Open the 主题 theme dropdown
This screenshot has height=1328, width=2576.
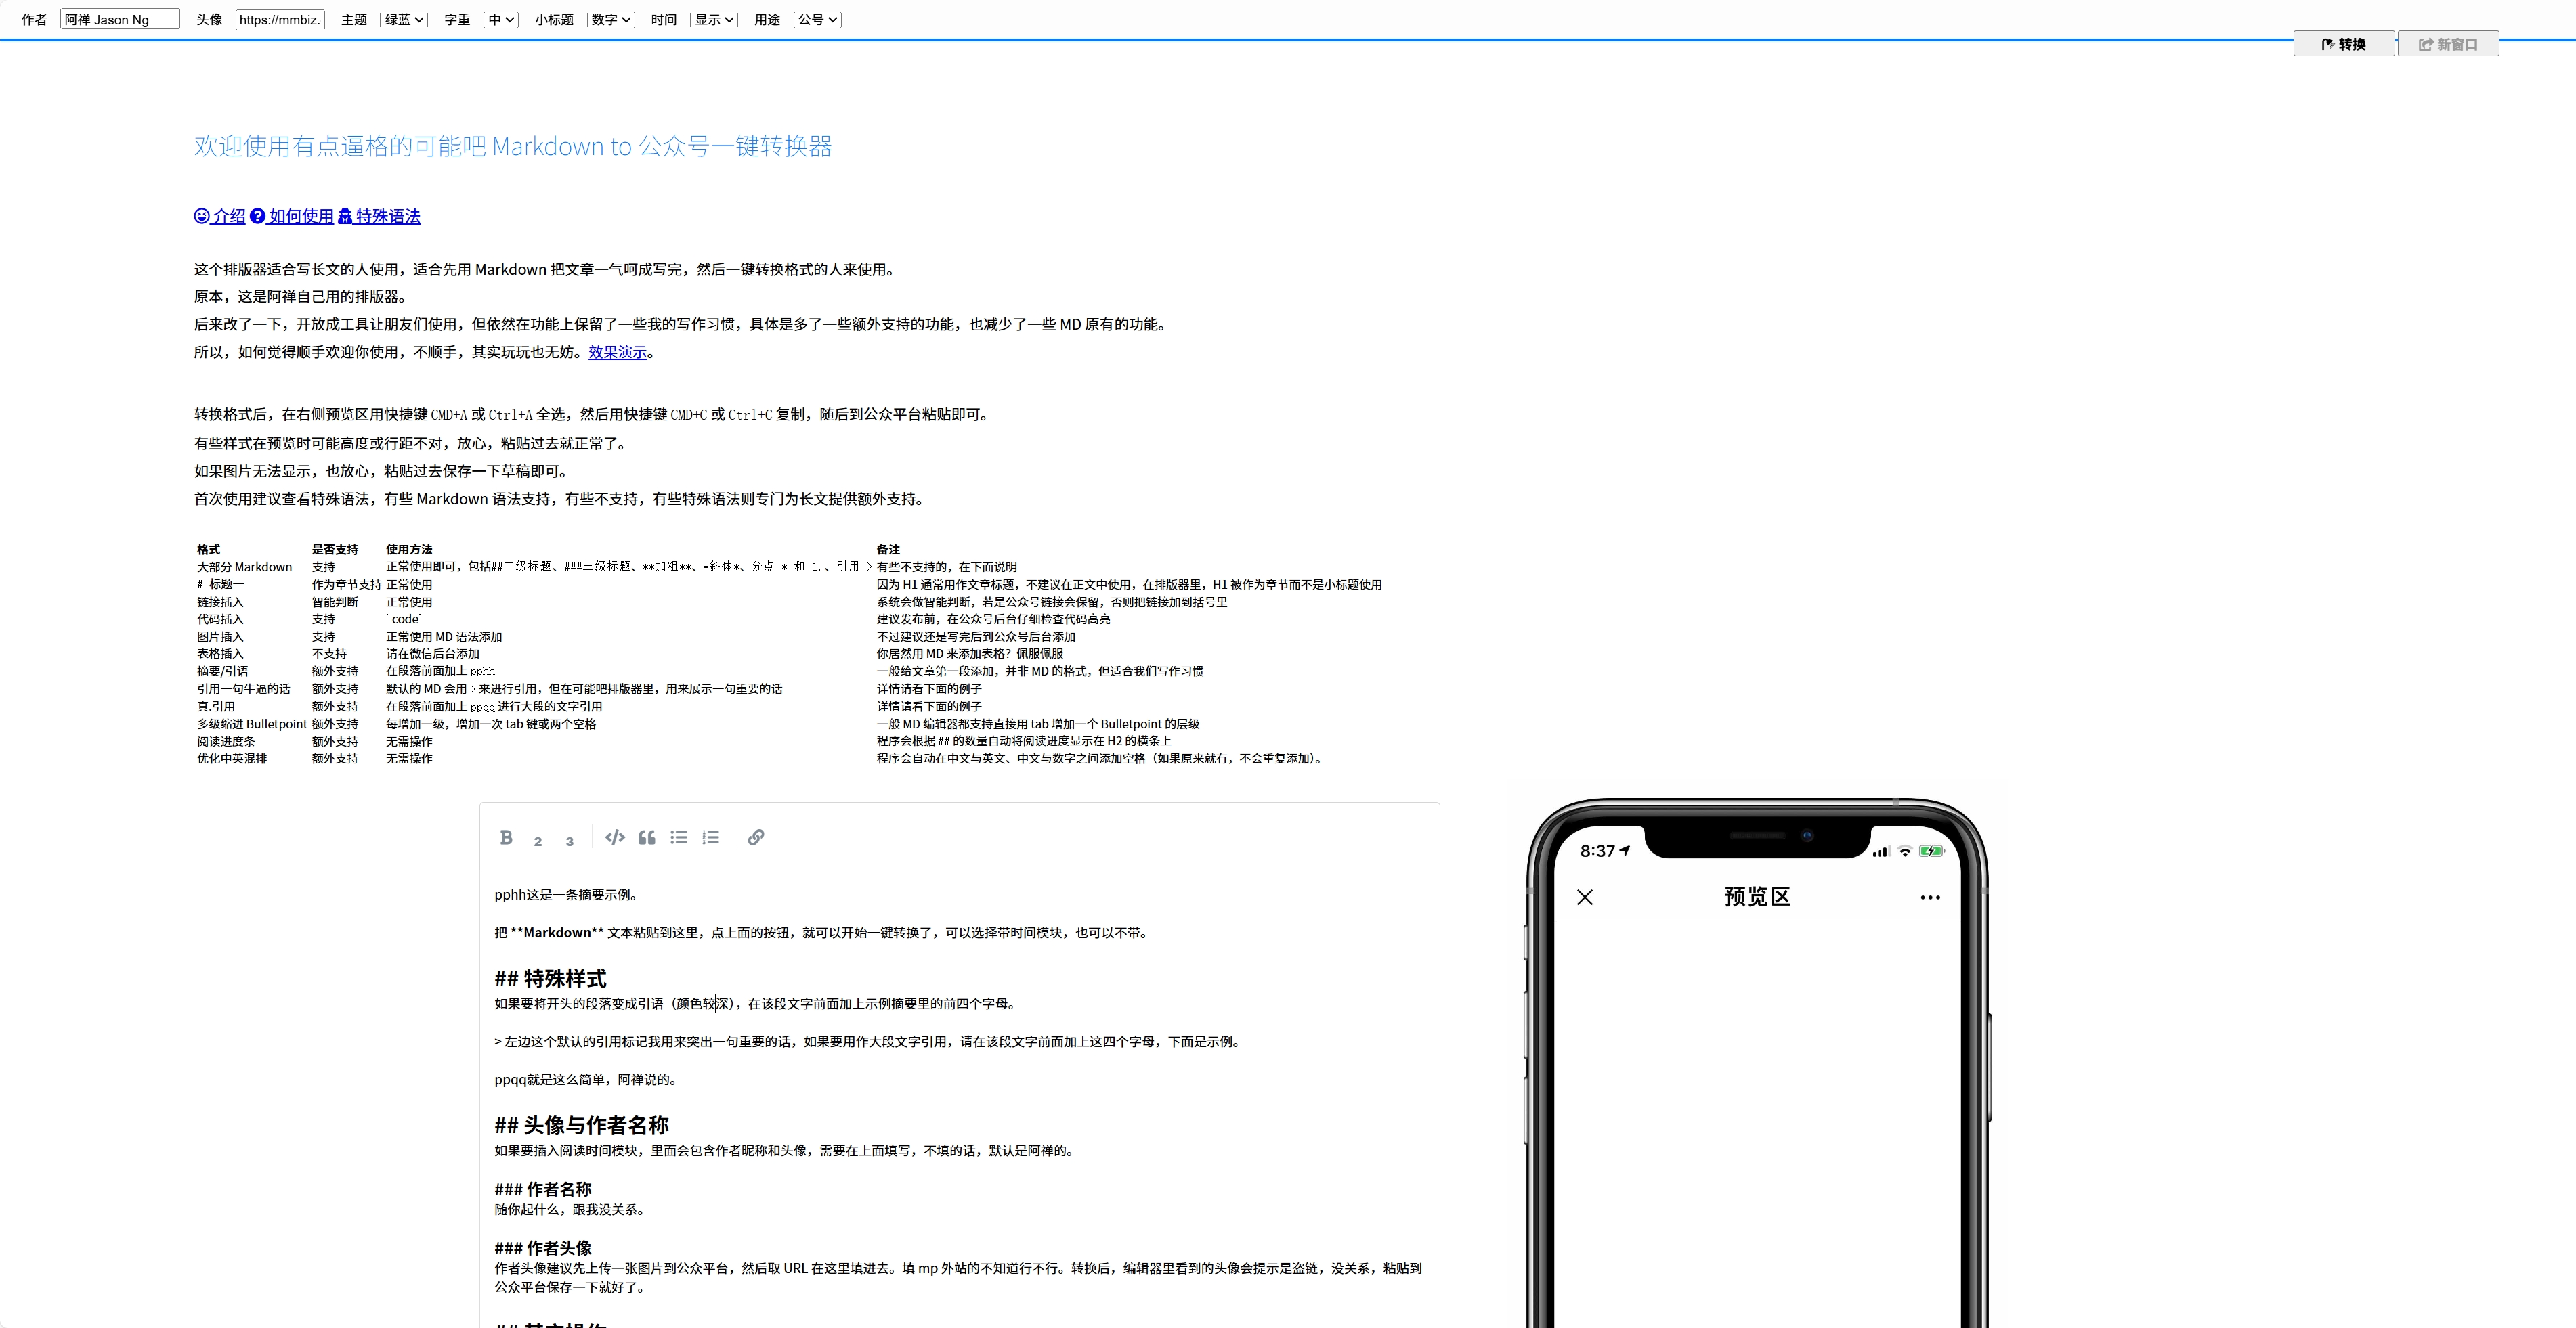tap(404, 20)
